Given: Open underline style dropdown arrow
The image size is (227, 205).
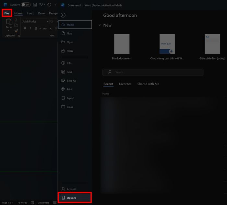Looking at the screenshot, I should pyautogui.click(x=40, y=28).
